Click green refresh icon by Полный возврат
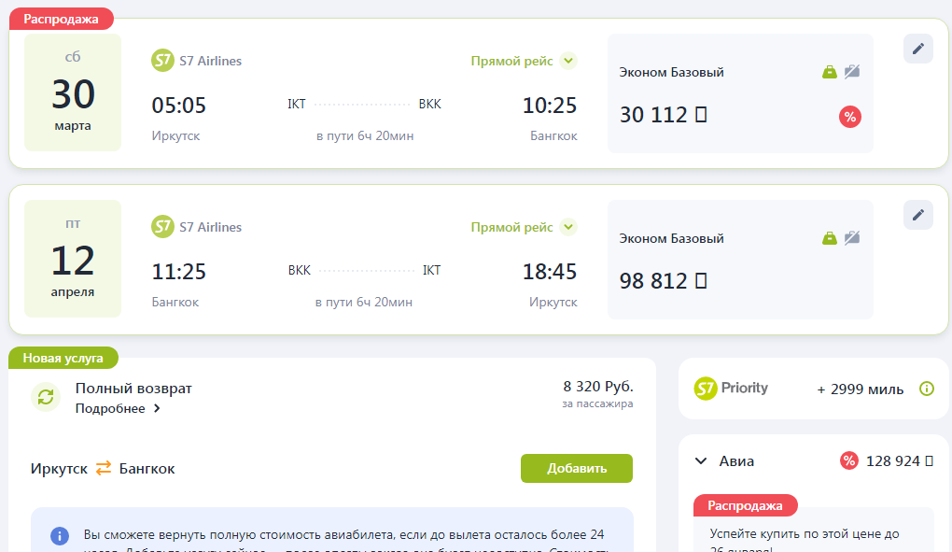The image size is (952, 552). (45, 397)
